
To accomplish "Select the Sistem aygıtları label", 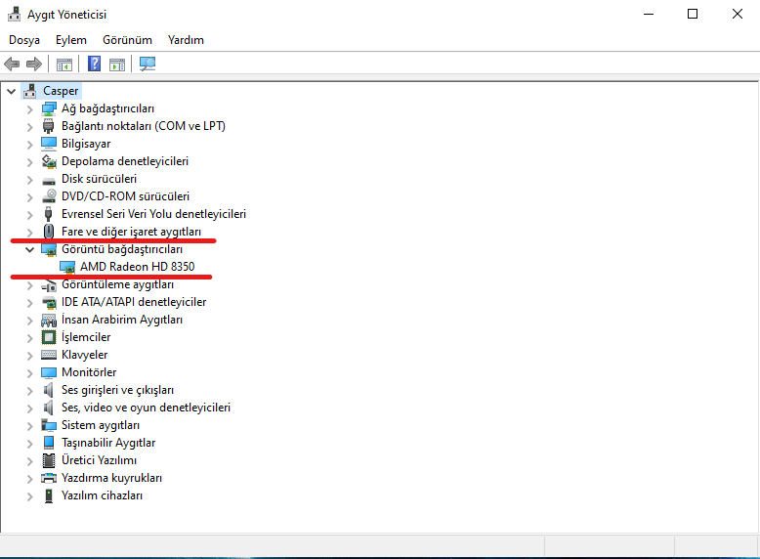I will point(101,425).
